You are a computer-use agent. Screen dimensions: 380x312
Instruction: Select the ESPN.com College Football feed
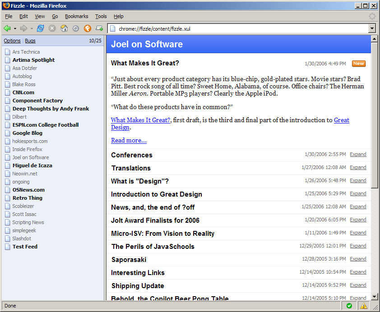click(46, 125)
